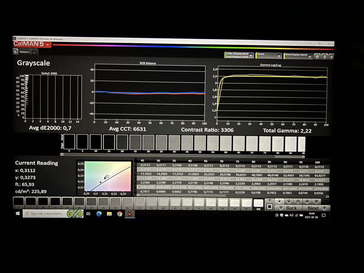Collapse the side panel with left arrow icon

click(x=331, y=56)
